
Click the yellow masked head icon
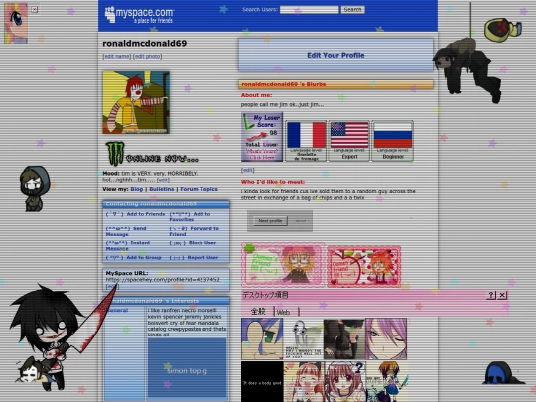click(x=502, y=30)
